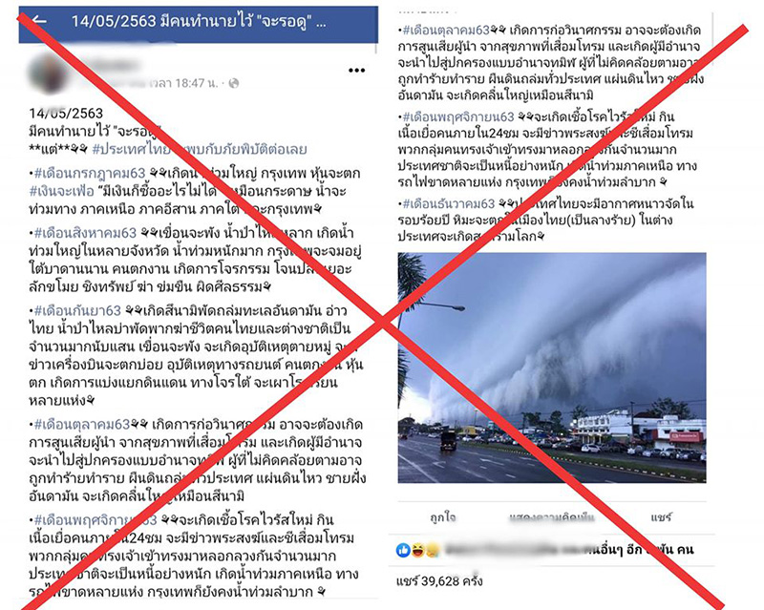This screenshot has width=764, height=610.
Task: Click the #เงินจะเฟ้อ hashtag
Action: point(61,191)
